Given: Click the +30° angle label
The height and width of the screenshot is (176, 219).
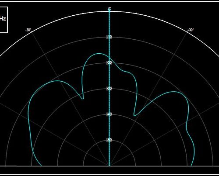Looking at the screenshot, I should point(191,30).
